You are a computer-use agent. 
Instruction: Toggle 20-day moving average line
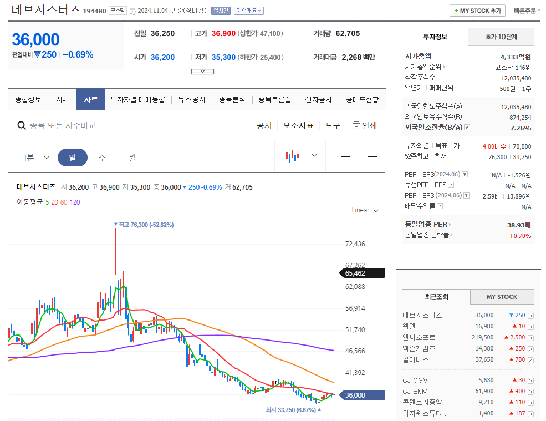pyautogui.click(x=55, y=202)
